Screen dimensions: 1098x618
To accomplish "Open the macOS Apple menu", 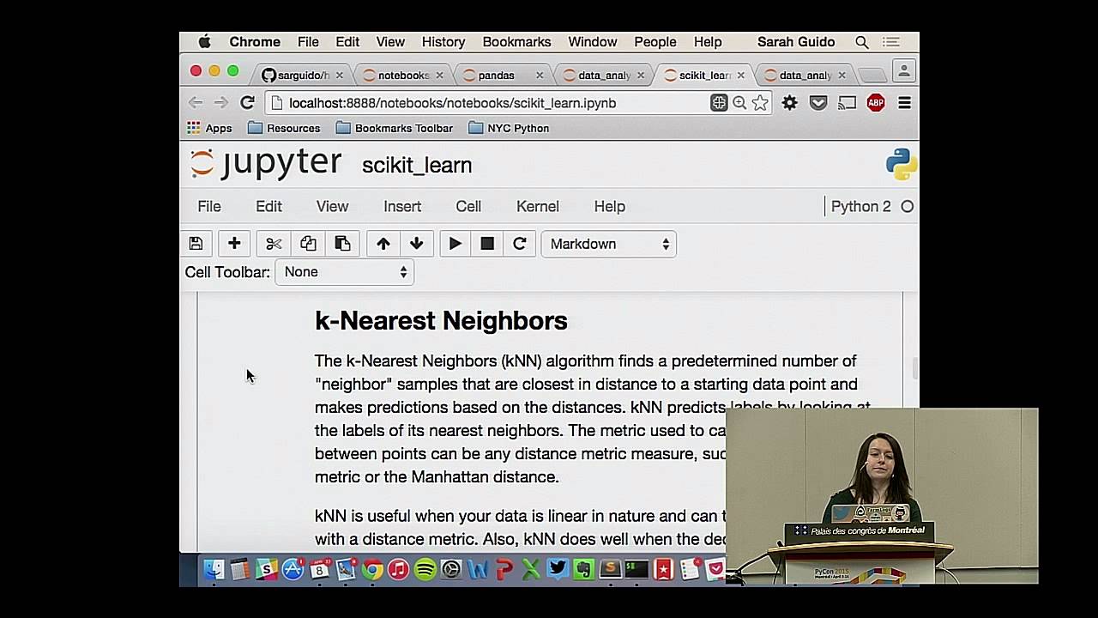I will pos(204,42).
